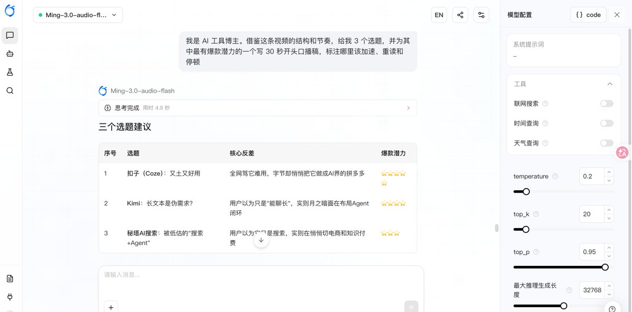This screenshot has height=312, width=632.
Task: Click the plus attachment button
Action: point(111,307)
